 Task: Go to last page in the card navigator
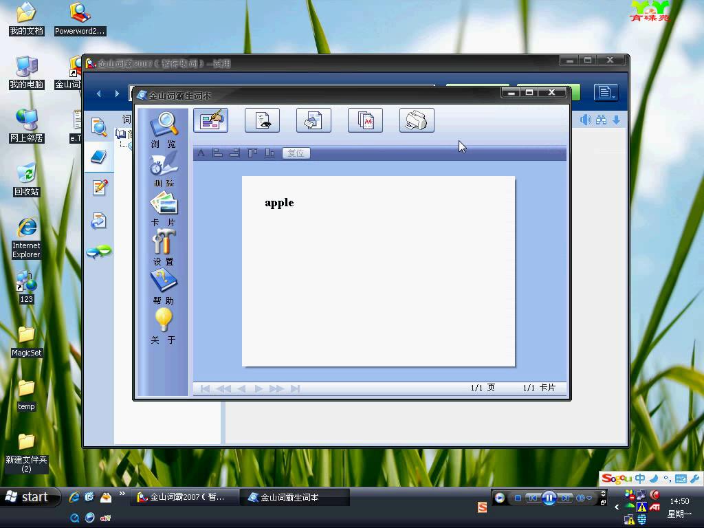click(x=295, y=389)
